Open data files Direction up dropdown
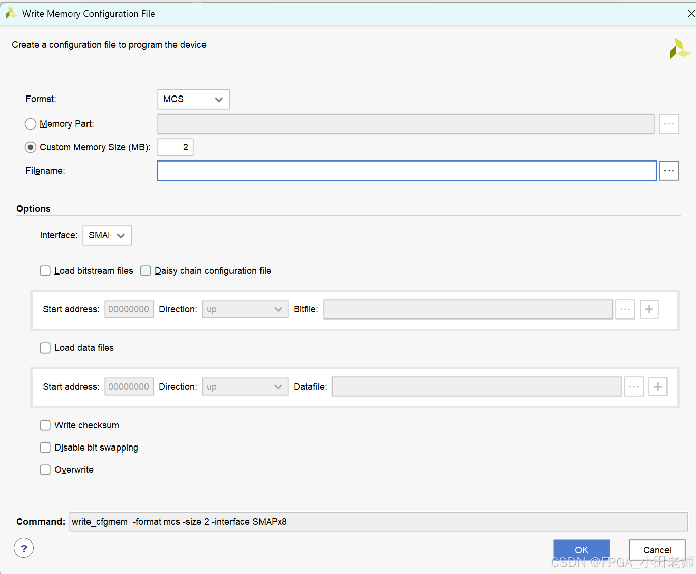 tap(245, 387)
